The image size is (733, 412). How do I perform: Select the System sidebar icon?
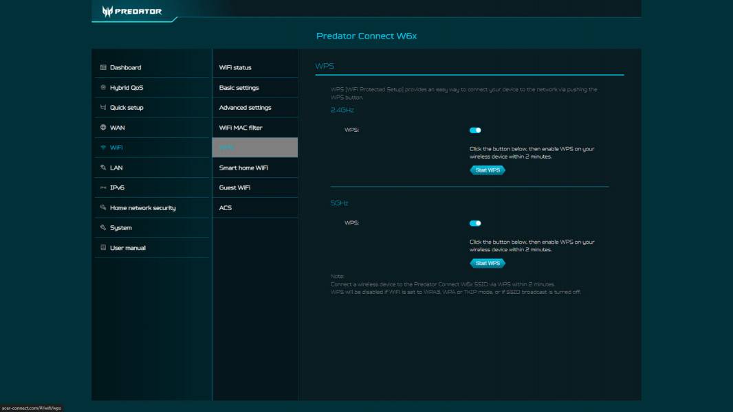[x=105, y=227]
